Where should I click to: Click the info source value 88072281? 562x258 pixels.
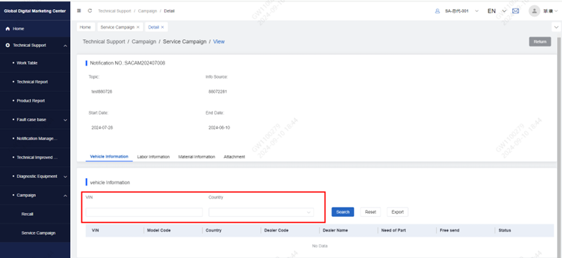coord(217,92)
